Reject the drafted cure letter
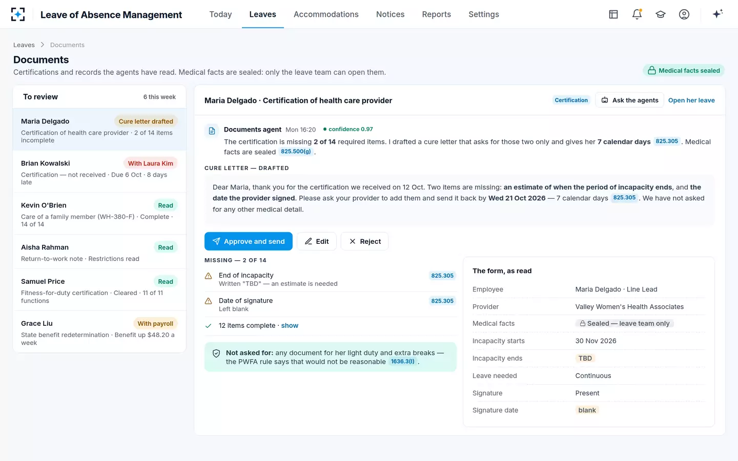The height and width of the screenshot is (461, 738). [364, 241]
